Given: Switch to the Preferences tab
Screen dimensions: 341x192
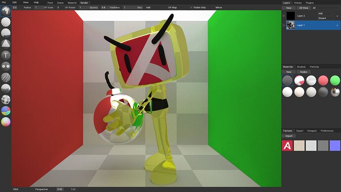Looking at the screenshot, I should coord(327,131).
